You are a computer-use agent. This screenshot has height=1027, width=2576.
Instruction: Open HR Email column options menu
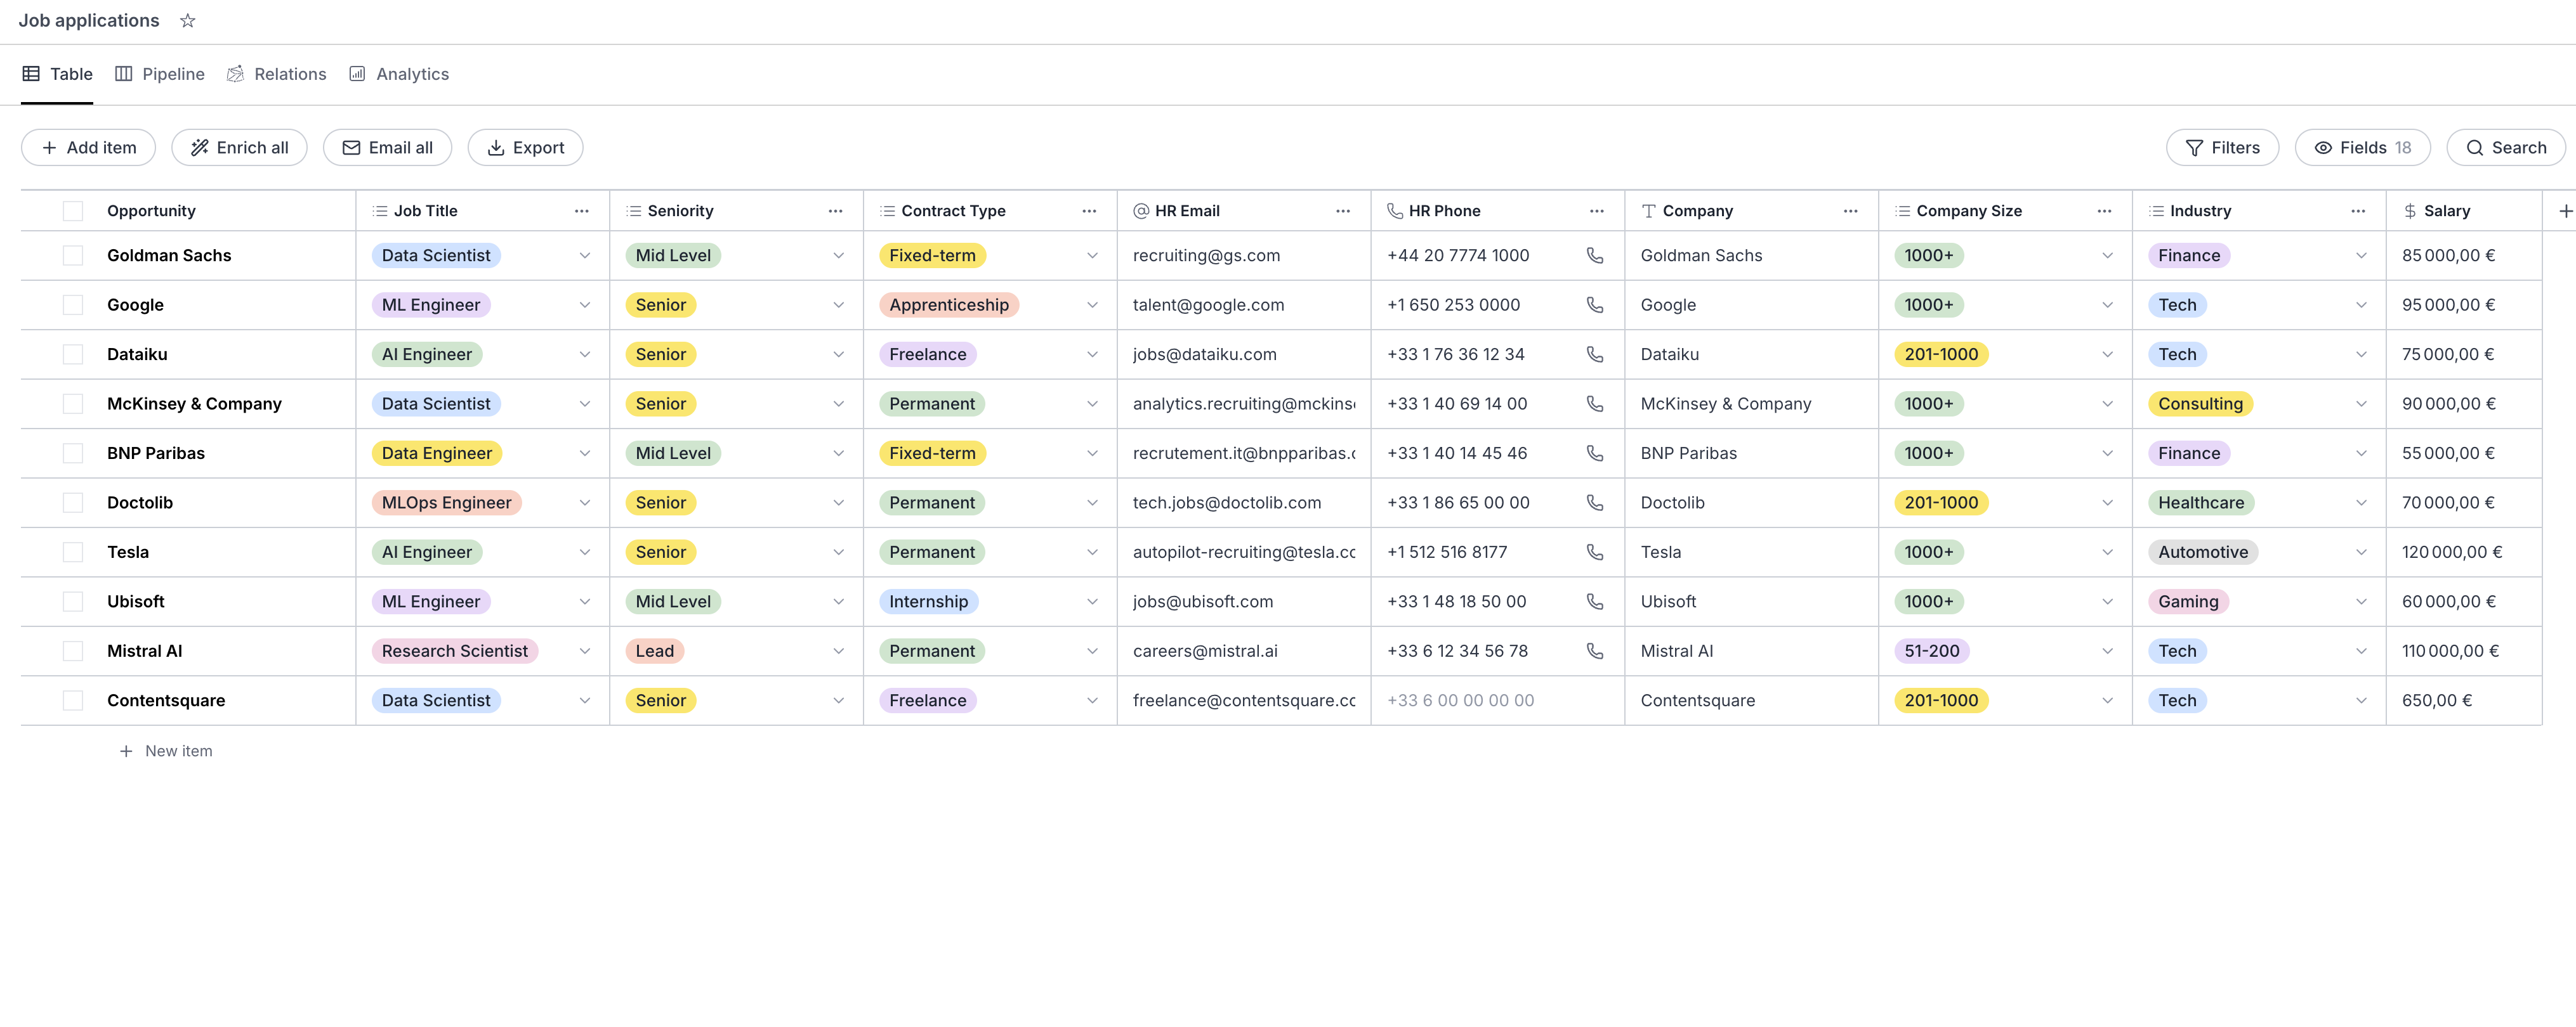[1343, 211]
